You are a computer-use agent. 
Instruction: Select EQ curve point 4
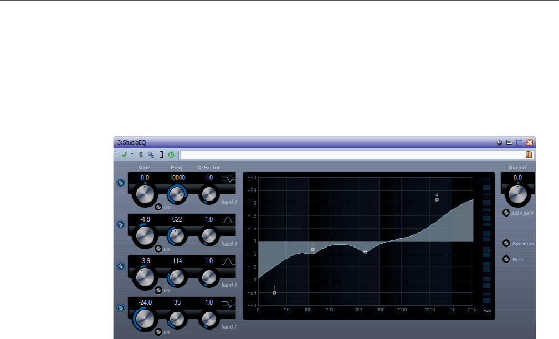(x=437, y=199)
